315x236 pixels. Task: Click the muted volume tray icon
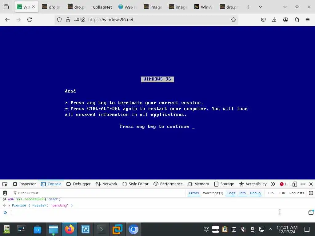243,229
